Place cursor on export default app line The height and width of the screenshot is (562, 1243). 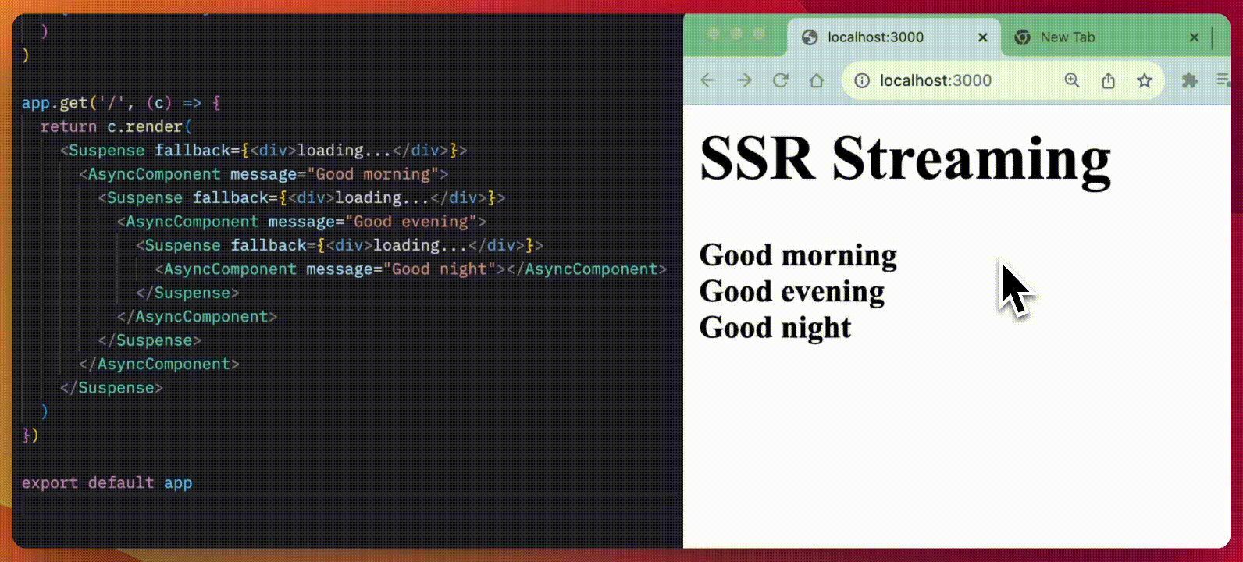[107, 482]
